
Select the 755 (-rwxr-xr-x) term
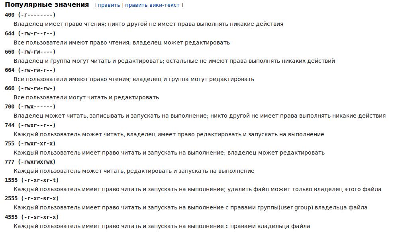30,143
